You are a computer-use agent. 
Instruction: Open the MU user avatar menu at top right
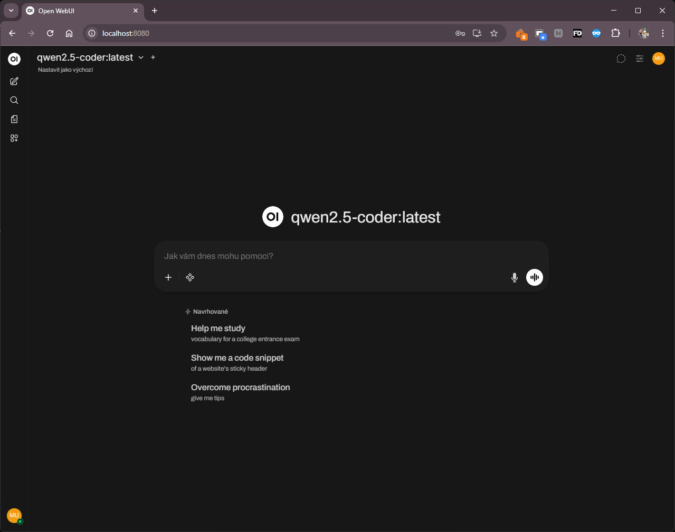[x=658, y=59]
